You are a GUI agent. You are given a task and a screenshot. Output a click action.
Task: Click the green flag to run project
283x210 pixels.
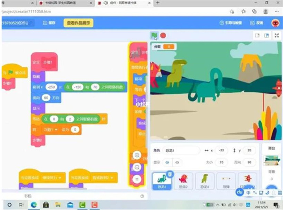point(154,35)
